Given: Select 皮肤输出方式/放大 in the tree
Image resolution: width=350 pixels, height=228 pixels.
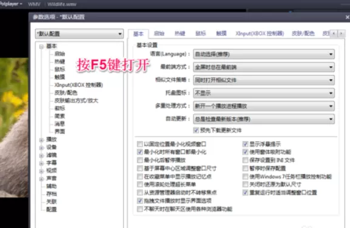Looking at the screenshot, I should 76,101.
